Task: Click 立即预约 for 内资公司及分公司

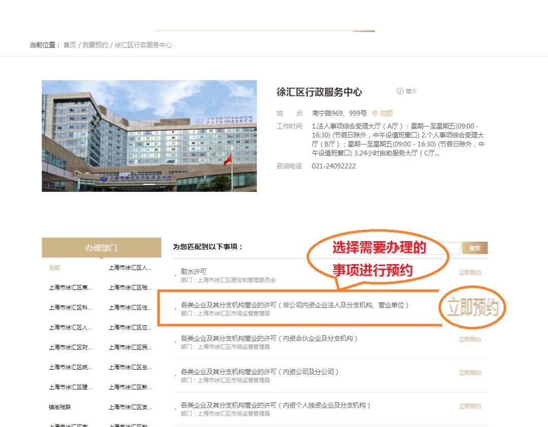Action: (470, 373)
